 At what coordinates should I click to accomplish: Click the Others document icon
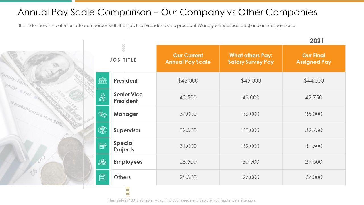[x=103, y=177]
